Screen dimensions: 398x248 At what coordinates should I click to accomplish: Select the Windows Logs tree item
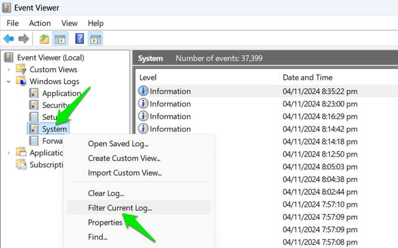(54, 81)
